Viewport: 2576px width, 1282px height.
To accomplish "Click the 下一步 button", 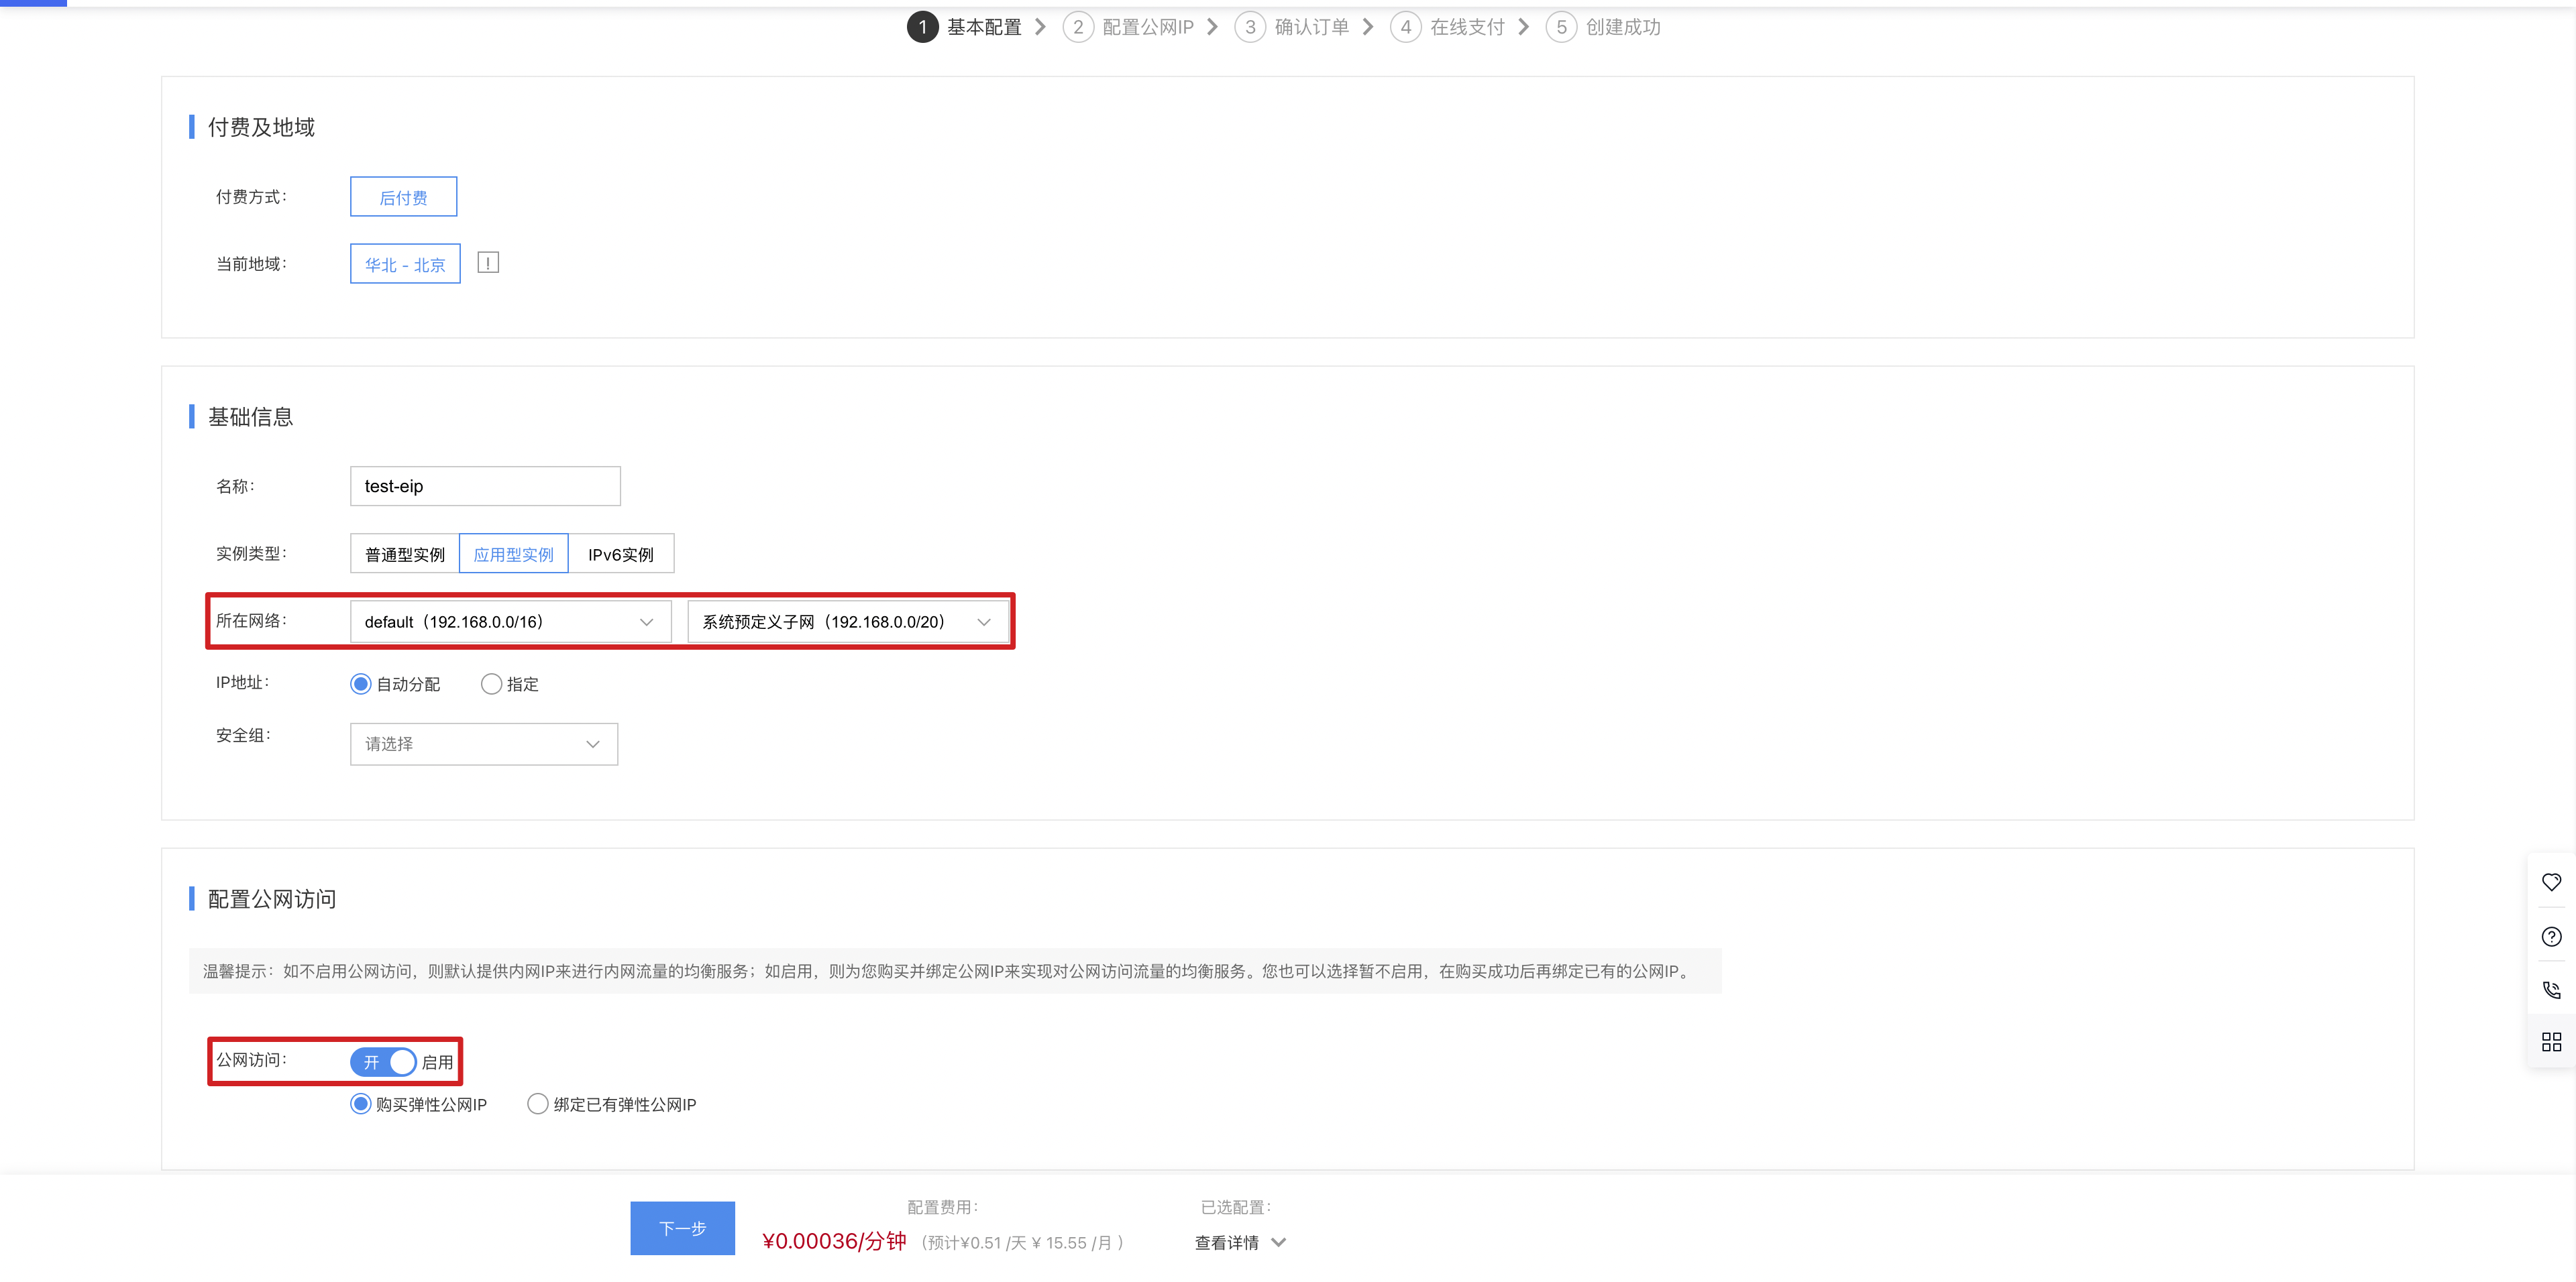I will coord(683,1228).
